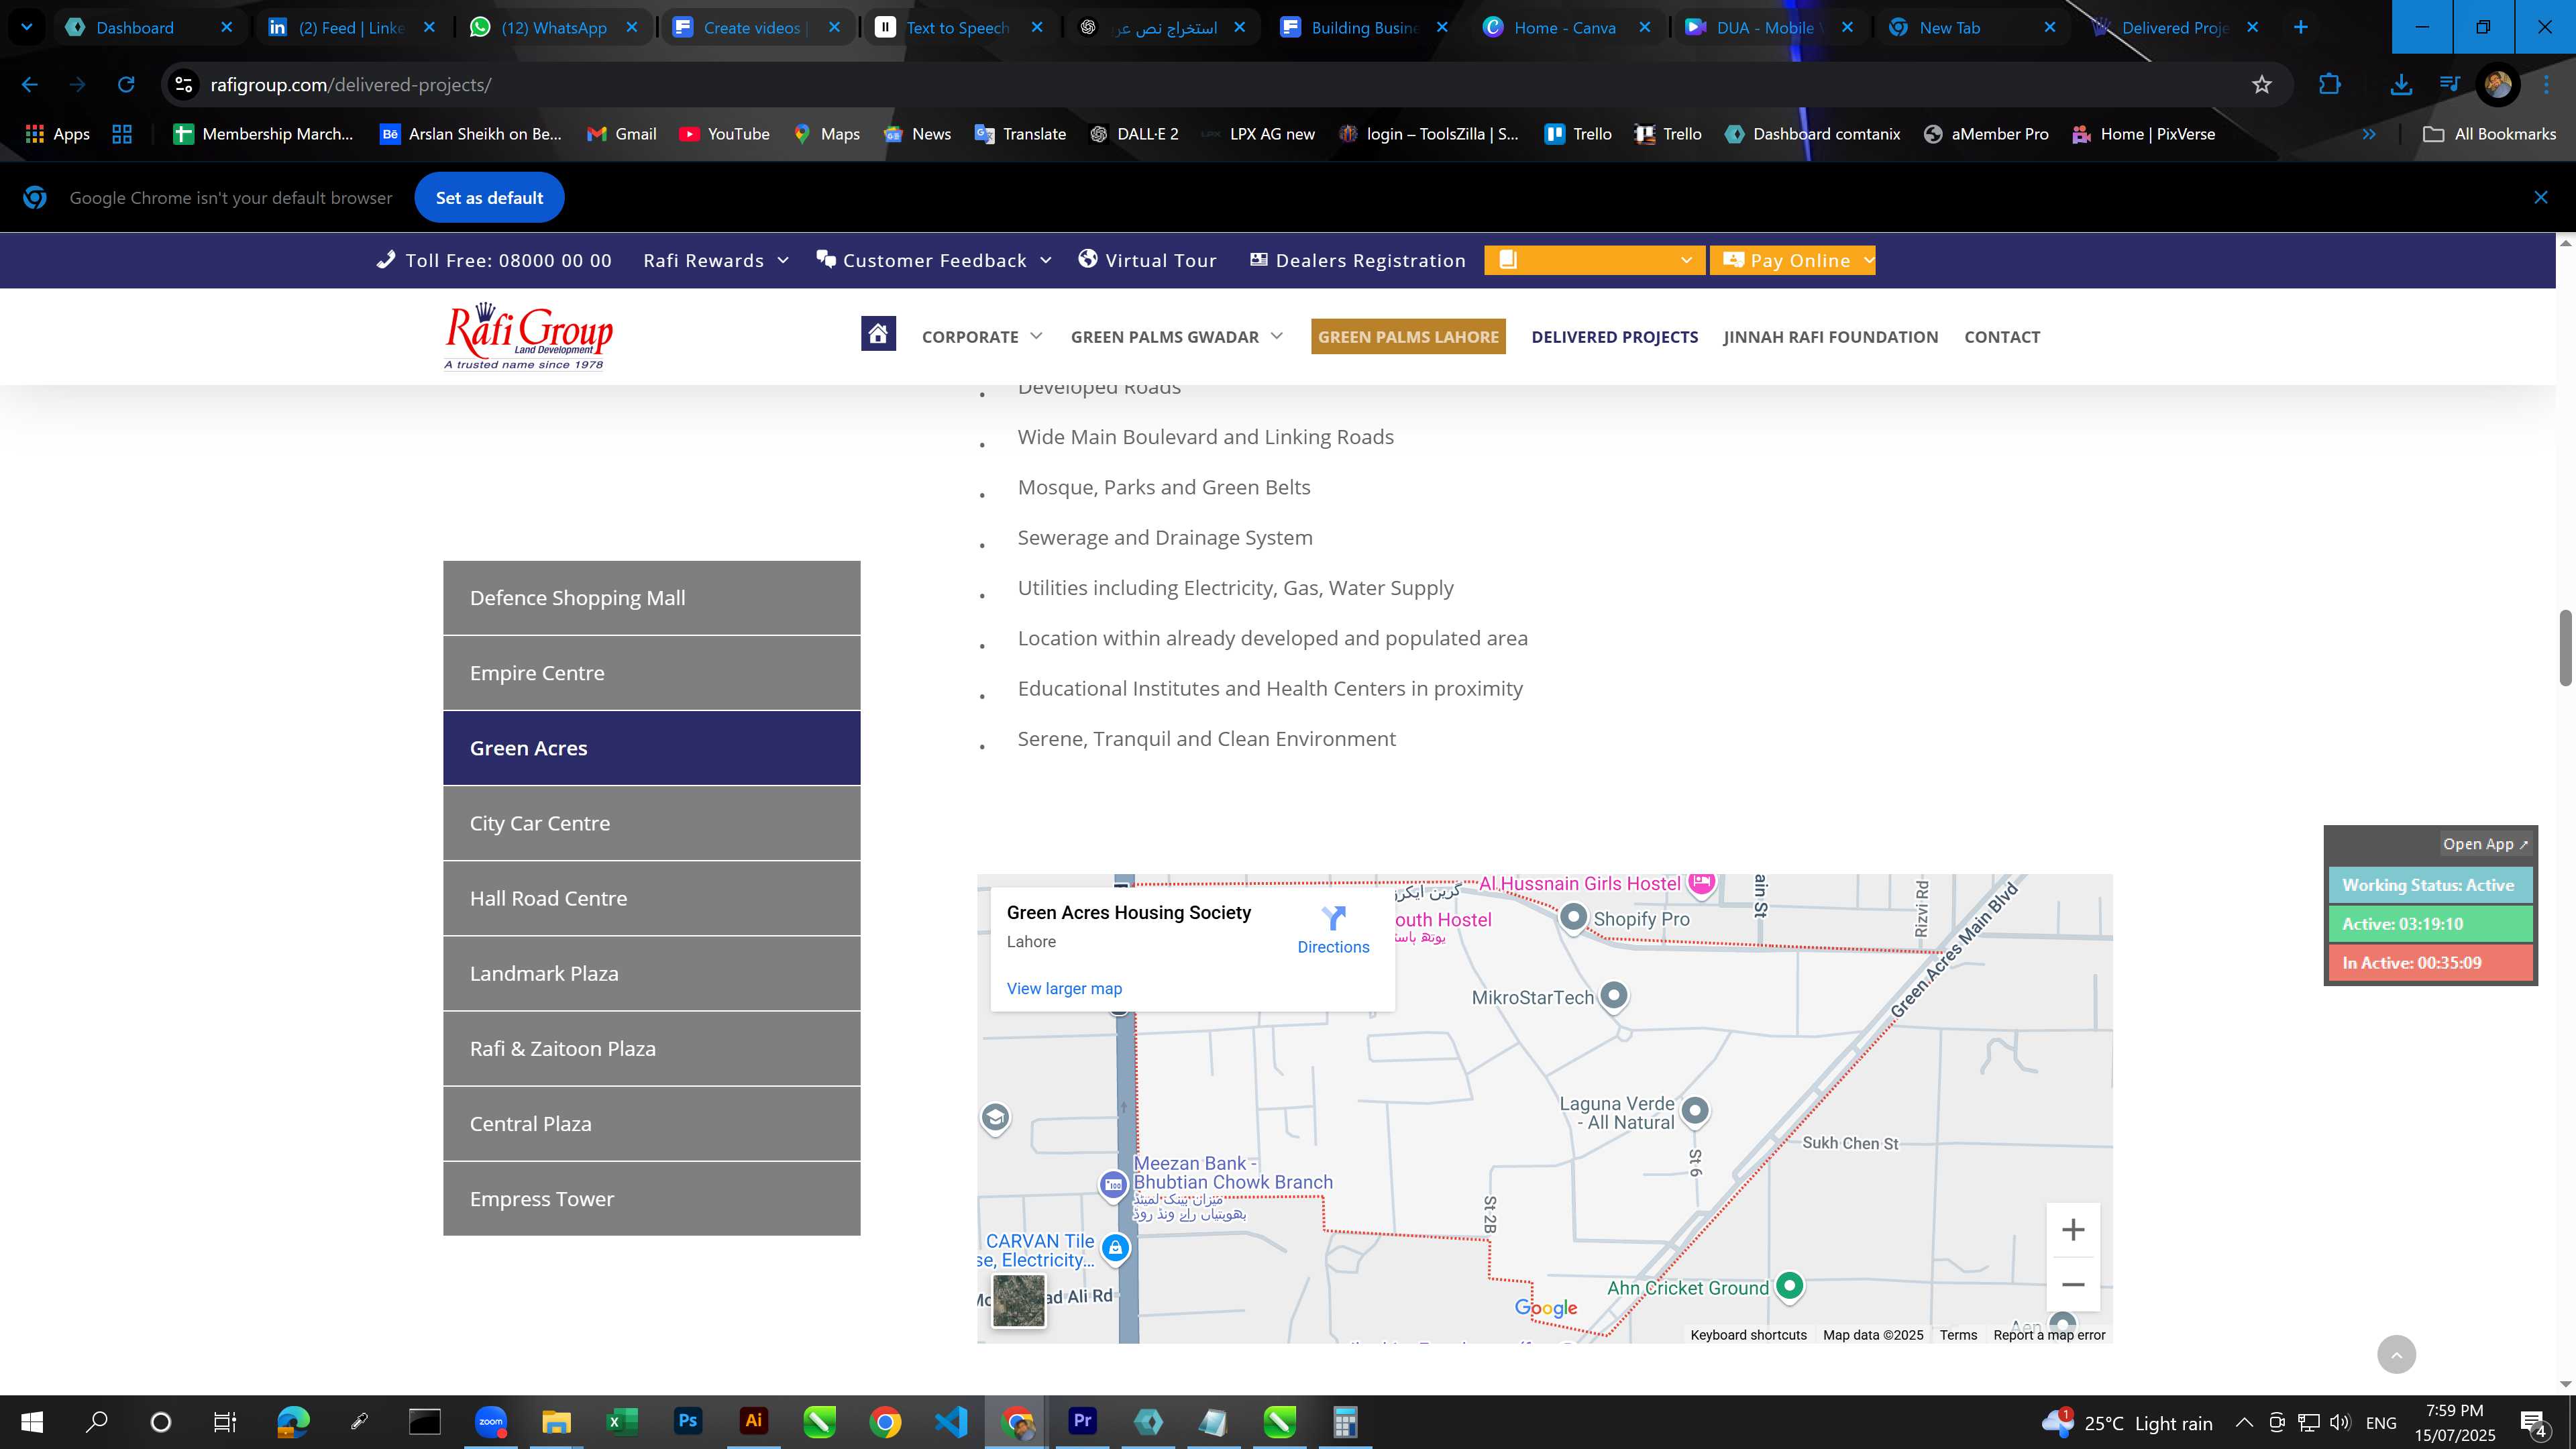Reload the page with the refresh icon
Viewport: 2576px width, 1449px height.
click(x=126, y=85)
